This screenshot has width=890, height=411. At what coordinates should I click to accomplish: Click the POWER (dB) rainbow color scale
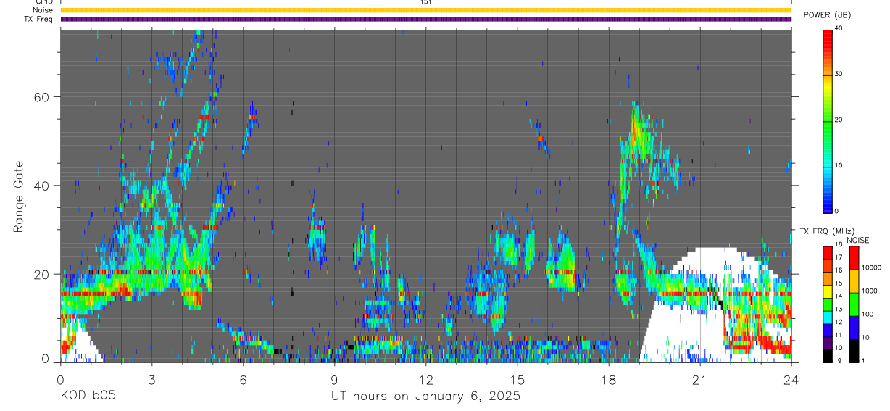click(828, 120)
